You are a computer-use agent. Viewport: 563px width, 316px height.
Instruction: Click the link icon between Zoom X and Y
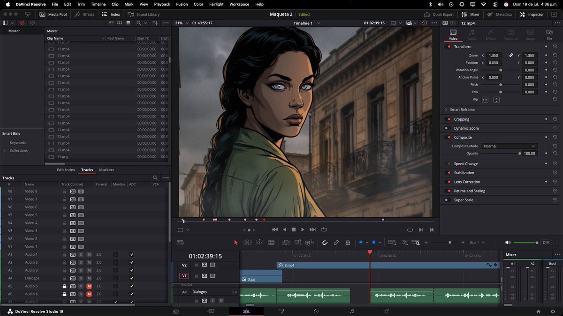click(511, 55)
